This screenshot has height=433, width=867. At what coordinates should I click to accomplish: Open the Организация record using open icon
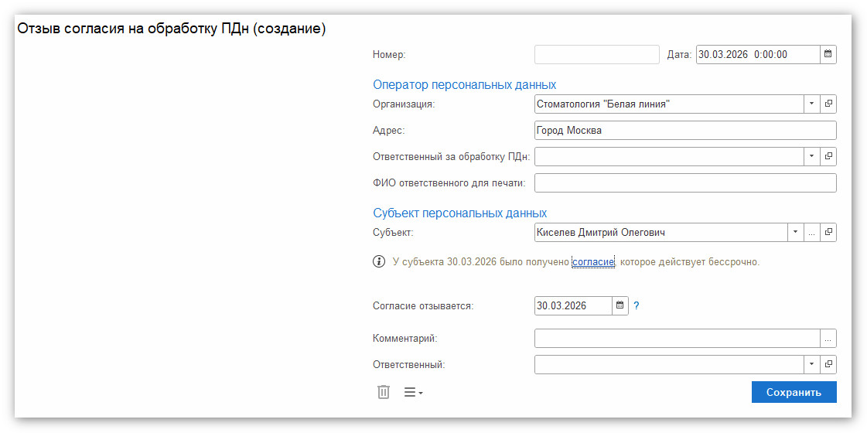point(828,104)
